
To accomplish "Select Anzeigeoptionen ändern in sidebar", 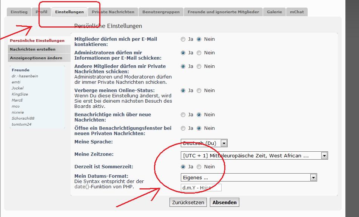I will [36, 58].
